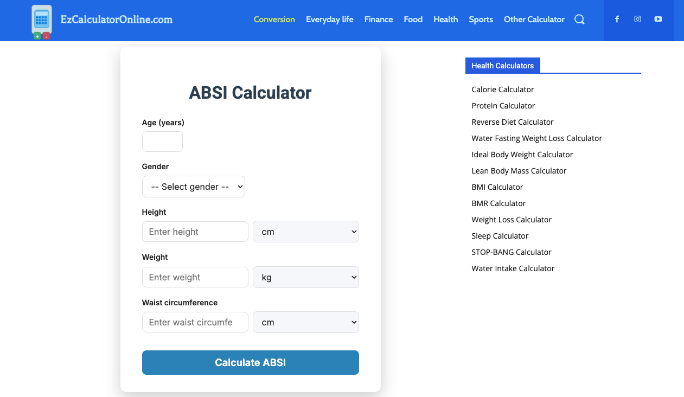Open the height unit cm dropdown
The width and height of the screenshot is (684, 397).
pyautogui.click(x=306, y=232)
